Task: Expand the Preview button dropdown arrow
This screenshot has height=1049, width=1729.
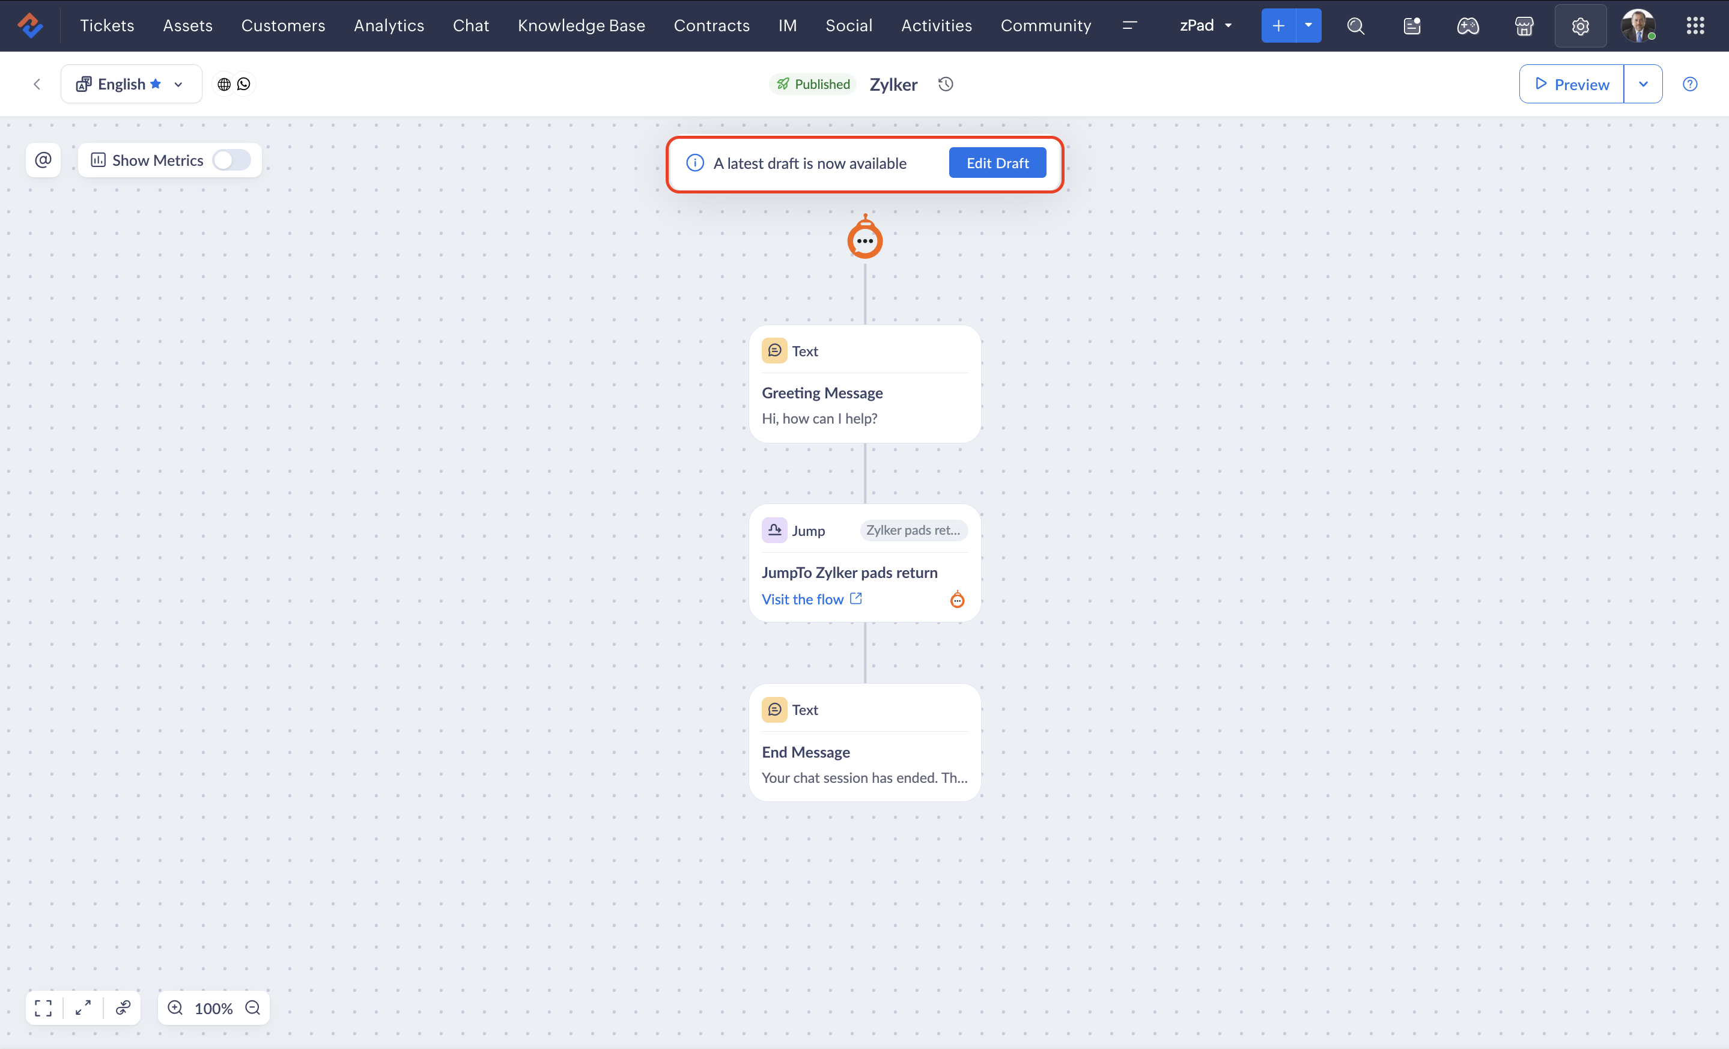Action: click(x=1642, y=84)
